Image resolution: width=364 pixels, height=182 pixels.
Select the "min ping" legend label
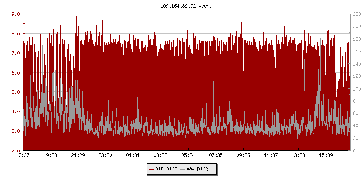[166, 169]
